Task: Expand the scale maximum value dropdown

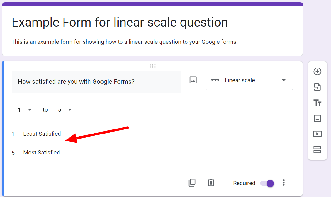Action: 65,110
